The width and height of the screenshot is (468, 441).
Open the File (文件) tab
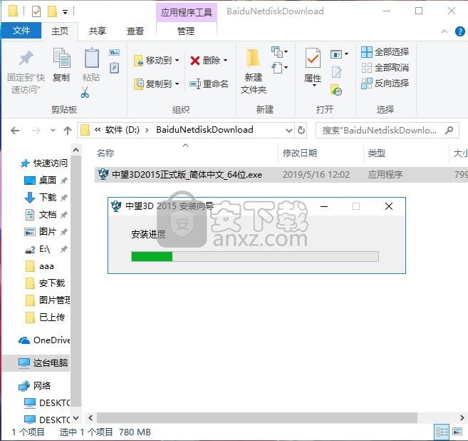point(21,31)
